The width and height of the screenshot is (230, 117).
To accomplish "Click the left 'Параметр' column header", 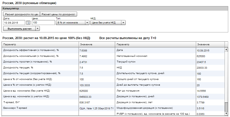I will (40, 44).
